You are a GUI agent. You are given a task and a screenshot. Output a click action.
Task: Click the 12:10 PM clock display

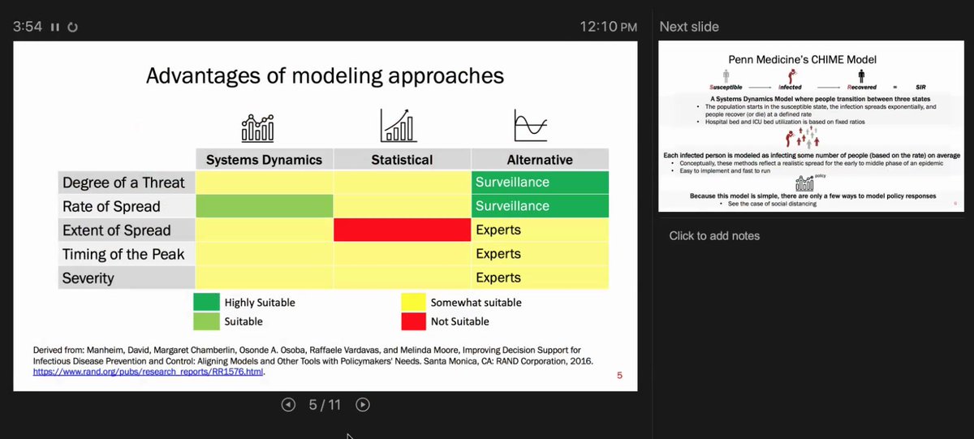[x=608, y=27]
